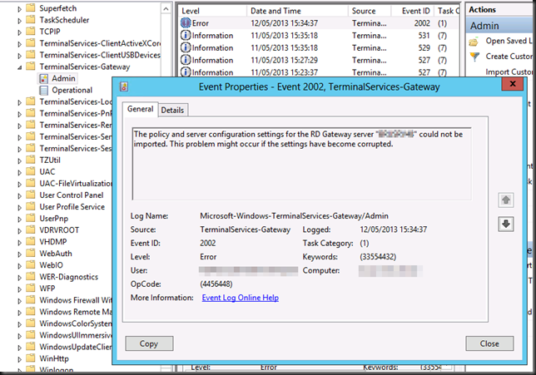The width and height of the screenshot is (536, 375).
Task: Click the WindowsUpdateClient tree item
Action: pyautogui.click(x=76, y=347)
